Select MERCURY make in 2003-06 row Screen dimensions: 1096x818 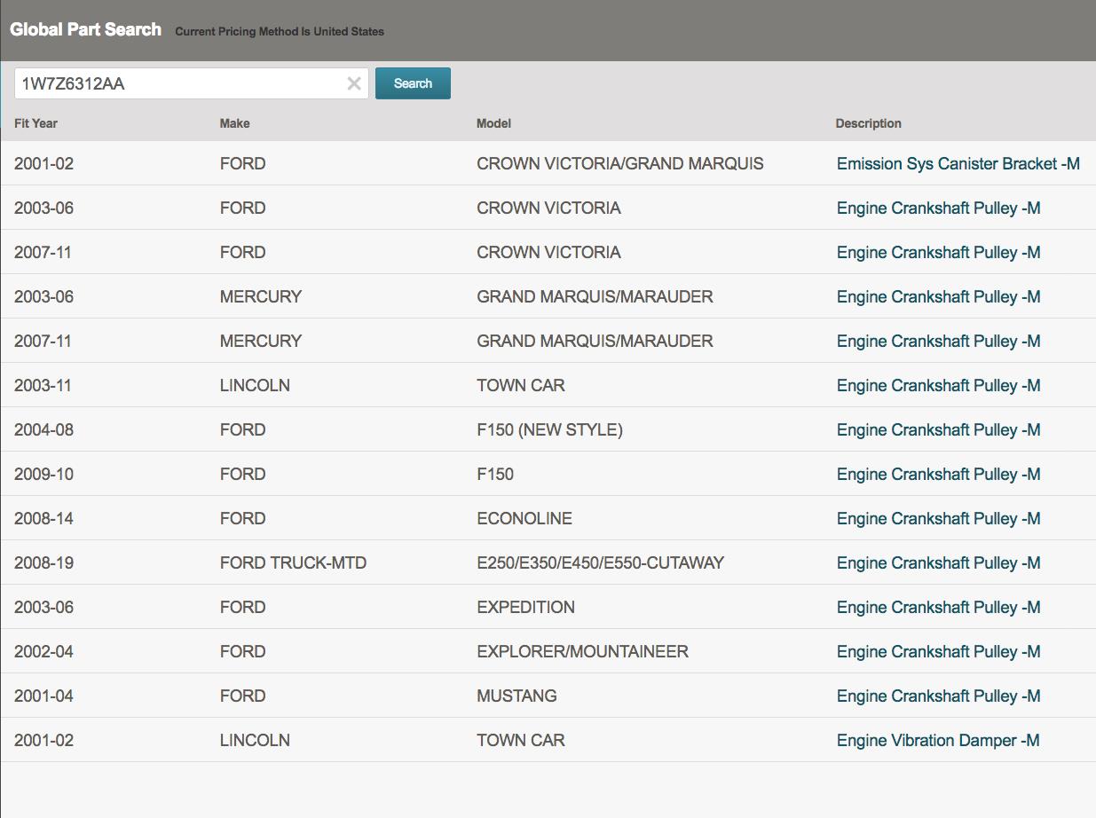[261, 296]
